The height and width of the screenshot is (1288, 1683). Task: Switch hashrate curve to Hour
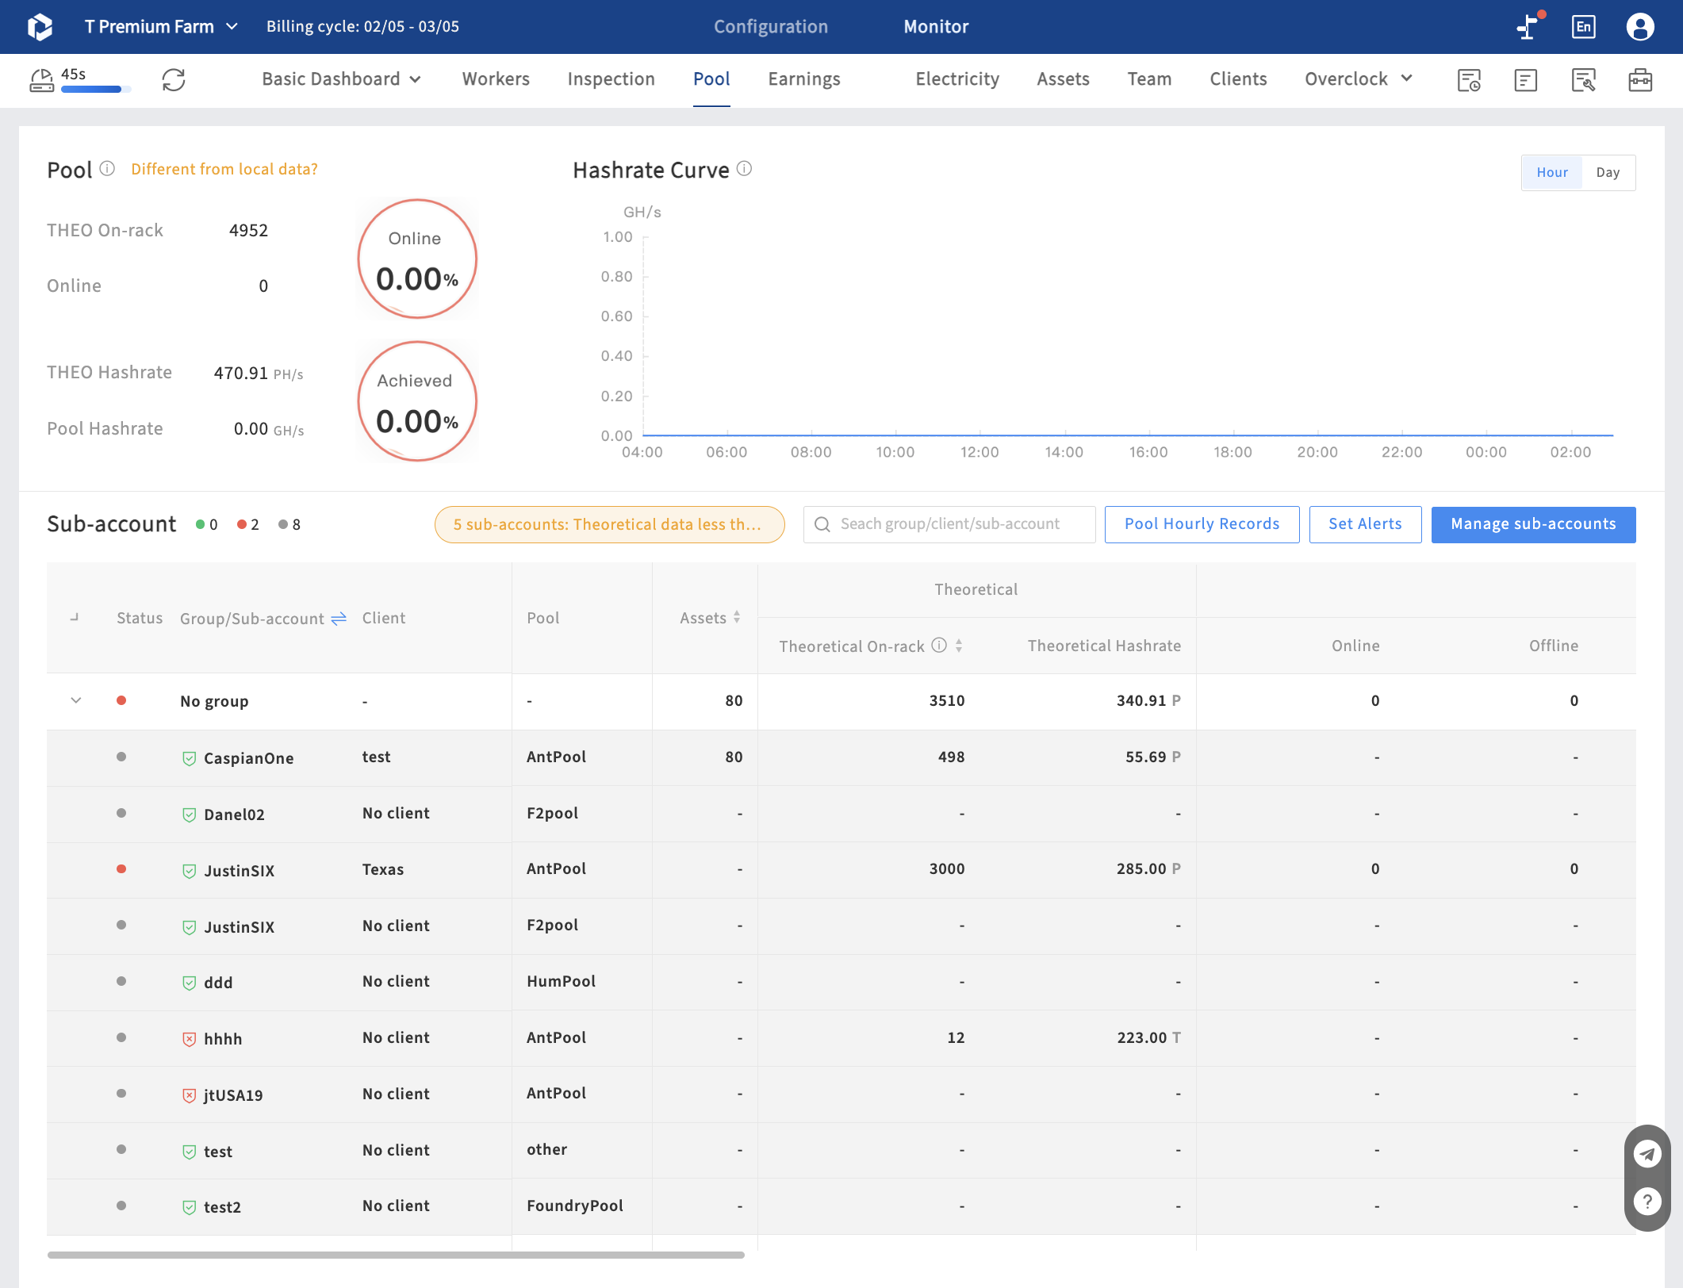pyautogui.click(x=1552, y=173)
